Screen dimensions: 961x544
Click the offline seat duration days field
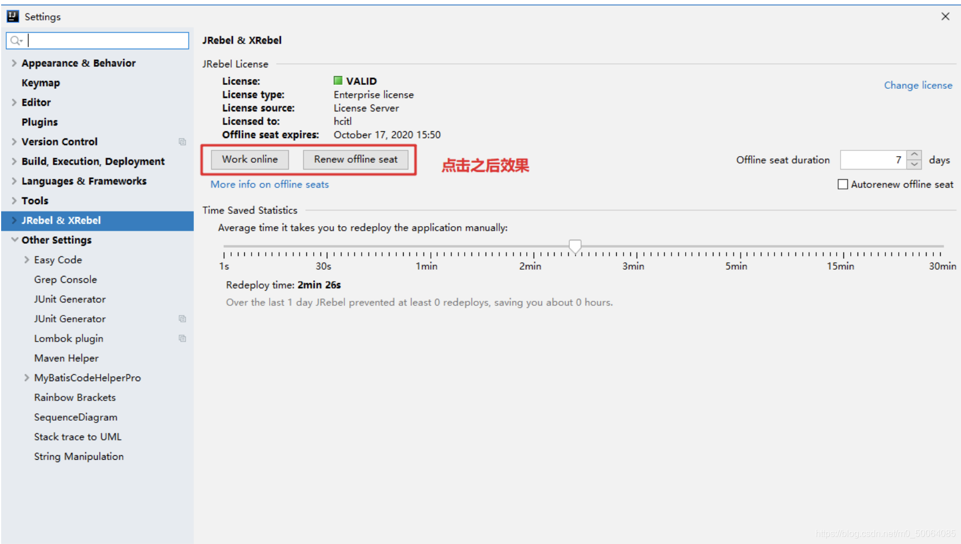pos(873,160)
